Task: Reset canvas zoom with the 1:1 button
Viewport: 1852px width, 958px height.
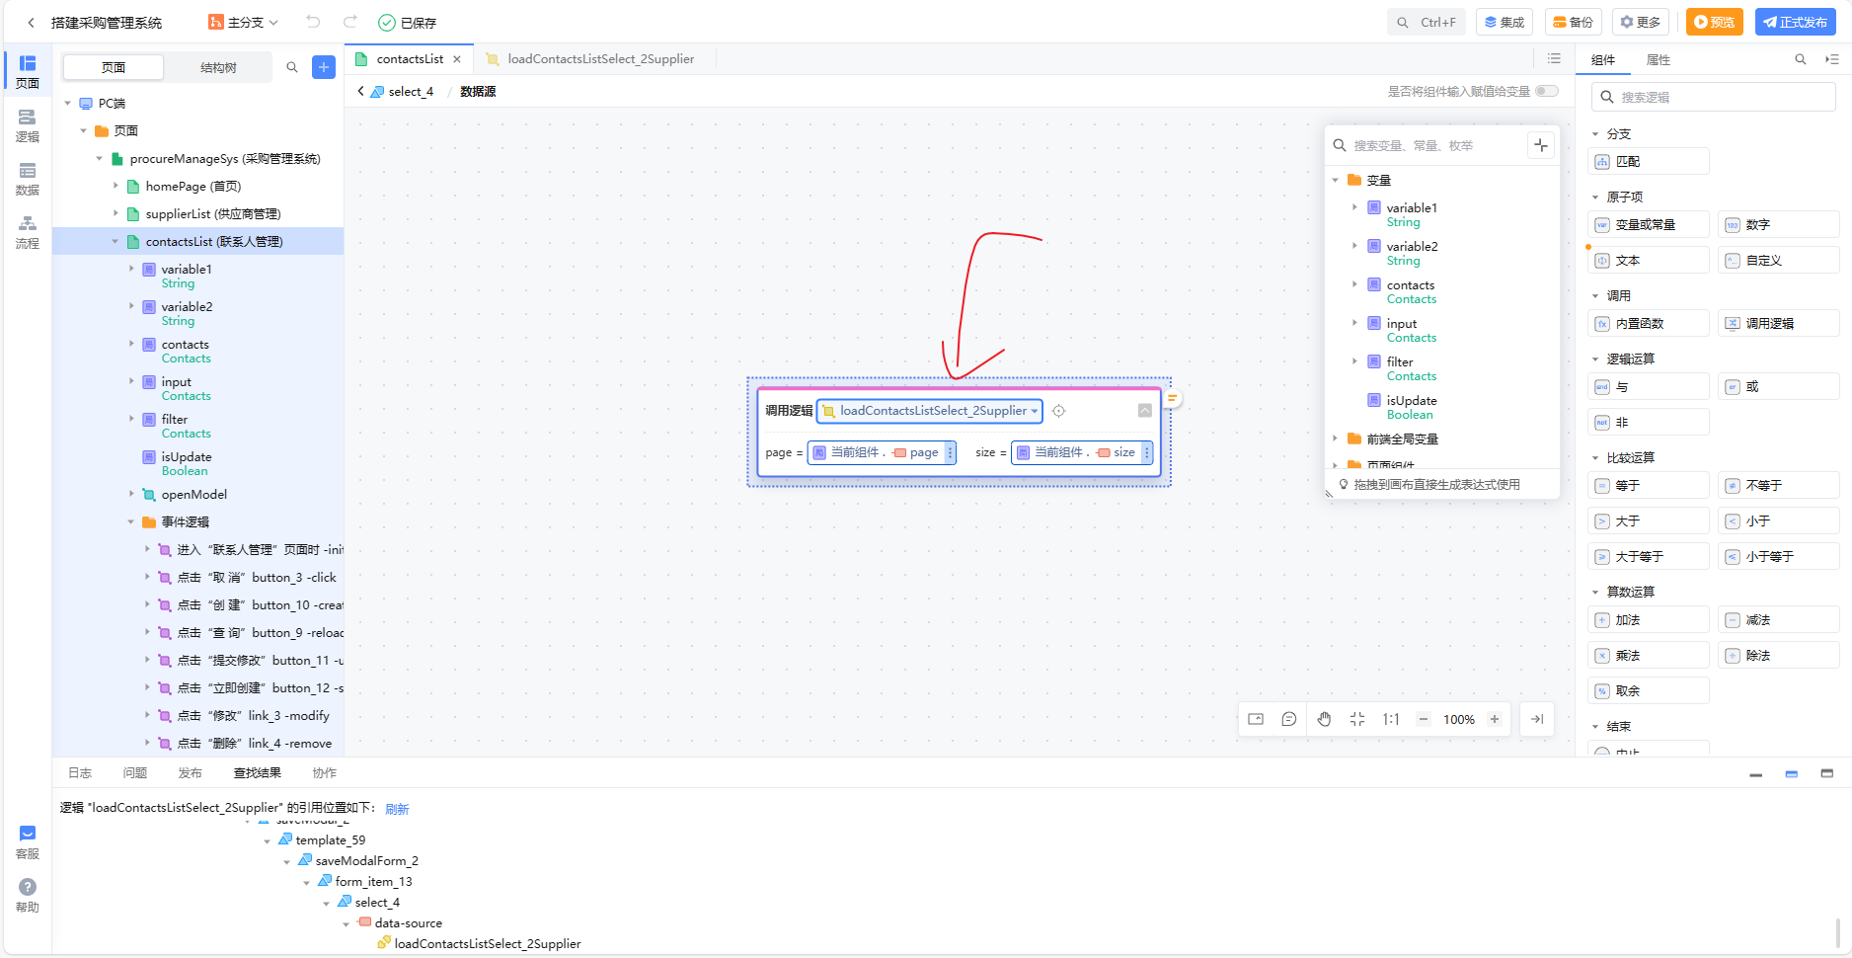Action: pyautogui.click(x=1391, y=719)
